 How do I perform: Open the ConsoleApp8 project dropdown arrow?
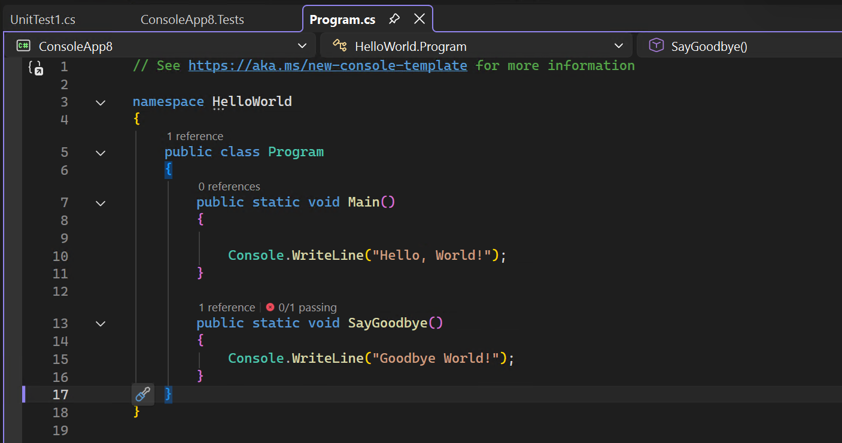click(302, 46)
